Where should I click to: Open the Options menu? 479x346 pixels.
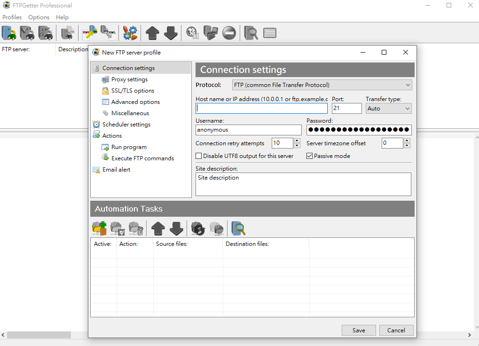(39, 17)
